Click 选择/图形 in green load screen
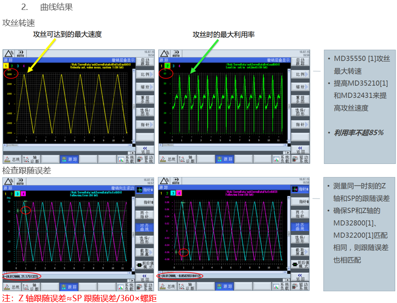This screenshot has height=303, width=397. click(300, 112)
